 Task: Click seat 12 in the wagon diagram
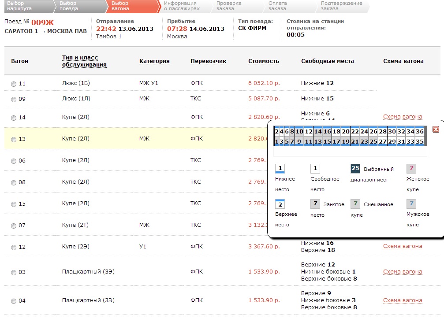309,132
